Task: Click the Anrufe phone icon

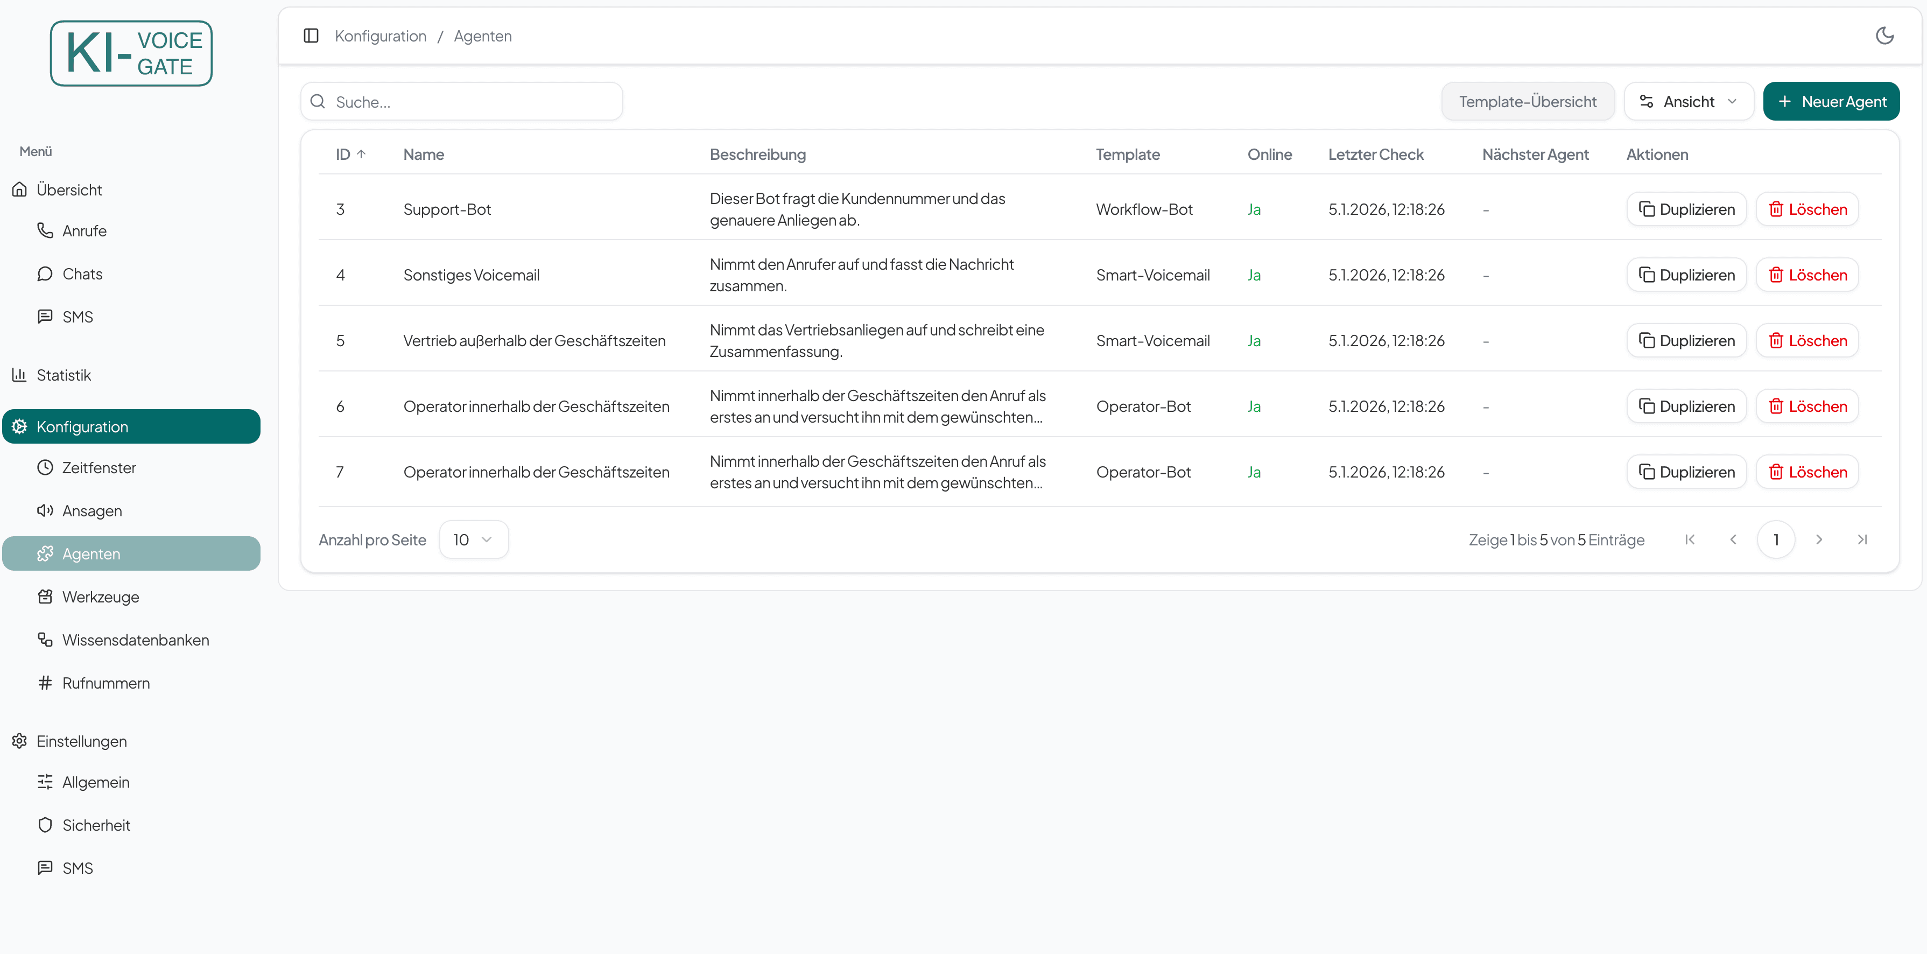Action: (45, 230)
